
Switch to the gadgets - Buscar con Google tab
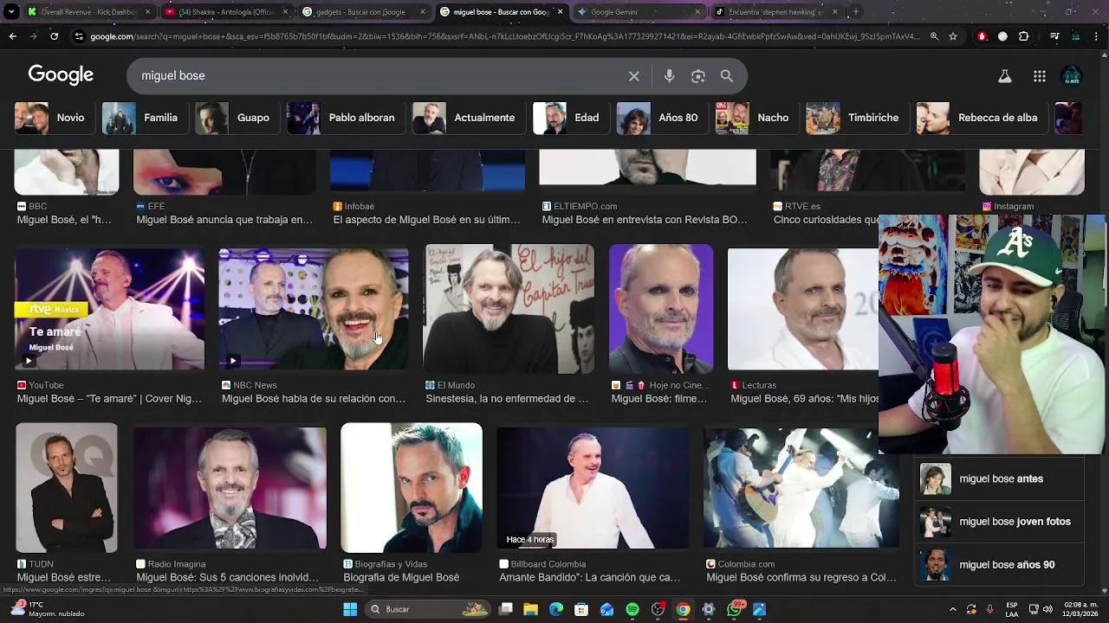[364, 12]
